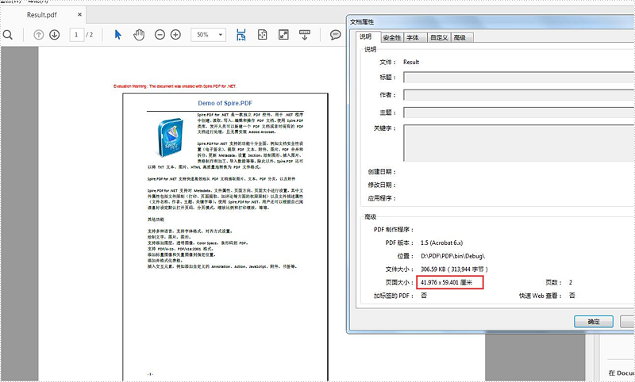The height and width of the screenshot is (382, 635).
Task: Switch to the 字体 tab
Action: click(x=413, y=37)
